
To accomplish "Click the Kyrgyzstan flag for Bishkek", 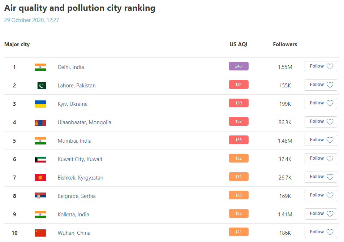I will click(x=40, y=178).
